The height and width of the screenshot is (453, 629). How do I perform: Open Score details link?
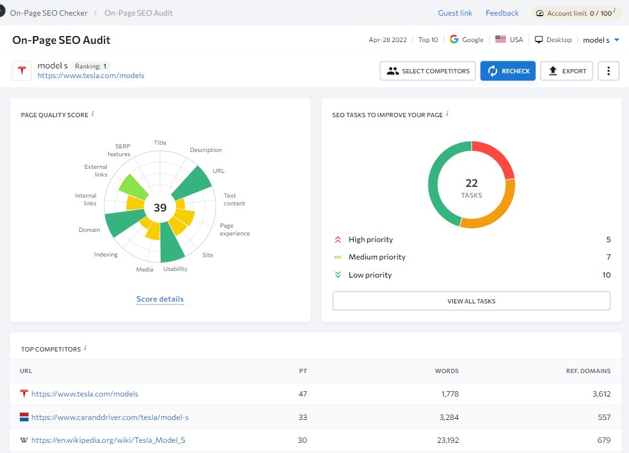160,299
